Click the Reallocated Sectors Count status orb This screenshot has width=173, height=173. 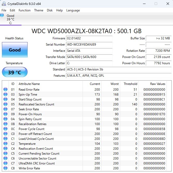pyautogui.click(x=5, y=104)
